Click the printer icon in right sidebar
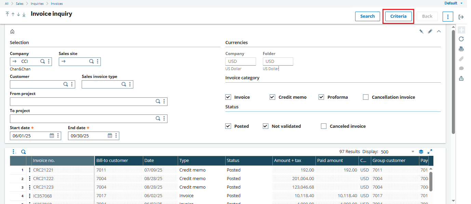 (461, 49)
